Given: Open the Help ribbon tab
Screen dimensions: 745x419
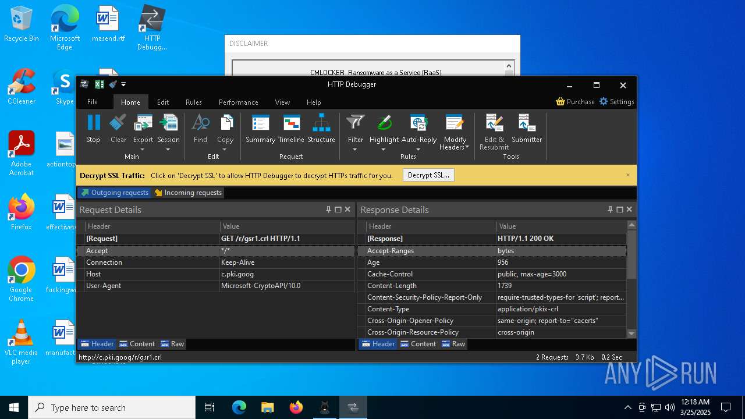Looking at the screenshot, I should coord(314,102).
